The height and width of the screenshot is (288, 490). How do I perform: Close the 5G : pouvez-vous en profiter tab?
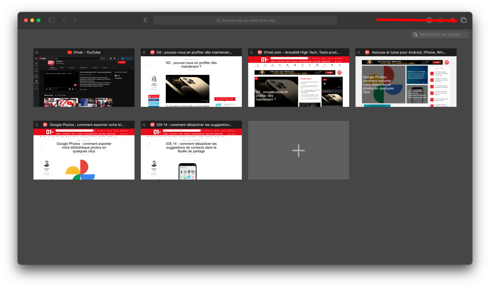pos(144,52)
